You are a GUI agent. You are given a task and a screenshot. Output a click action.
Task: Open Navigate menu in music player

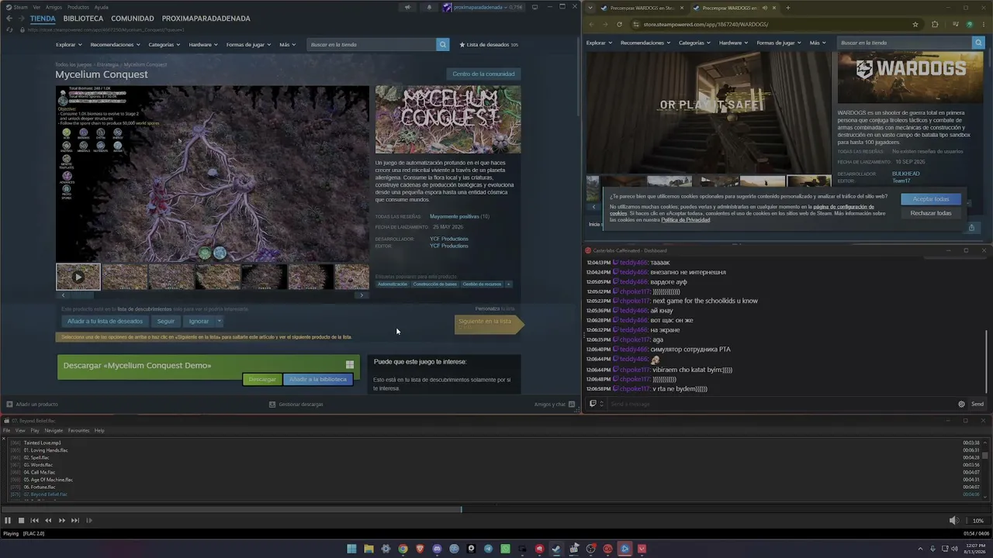[x=54, y=431]
